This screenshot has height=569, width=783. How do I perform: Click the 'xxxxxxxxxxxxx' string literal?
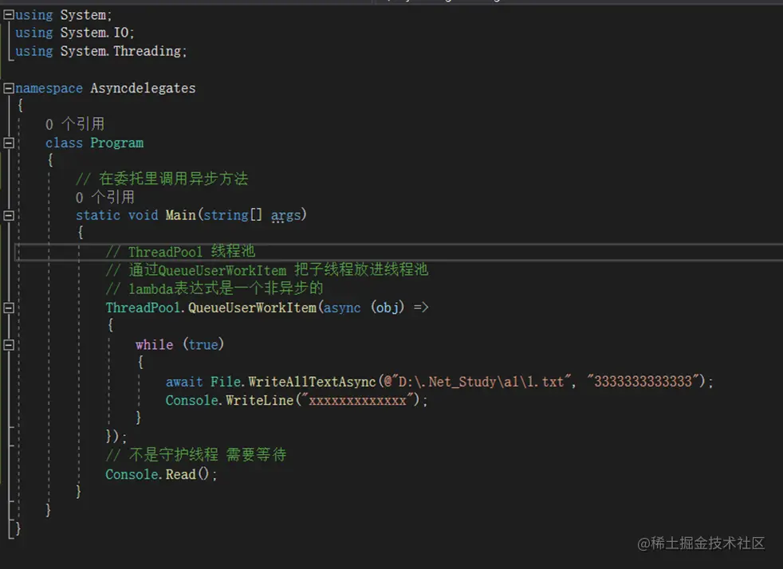click(x=357, y=400)
